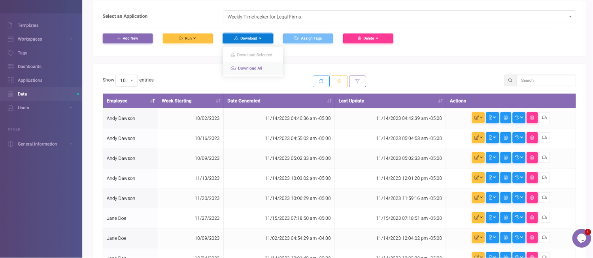Click the edit icon for Jane Doe 11/27/2023
The width and height of the screenshot is (593, 258).
(478, 218)
